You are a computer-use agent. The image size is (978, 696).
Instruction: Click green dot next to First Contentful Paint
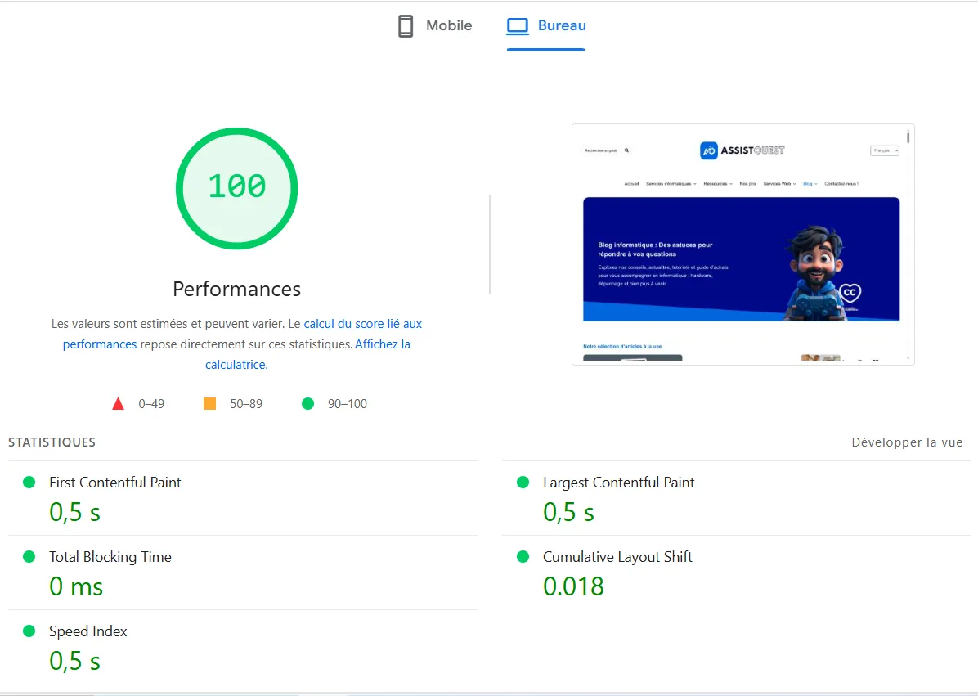[29, 483]
